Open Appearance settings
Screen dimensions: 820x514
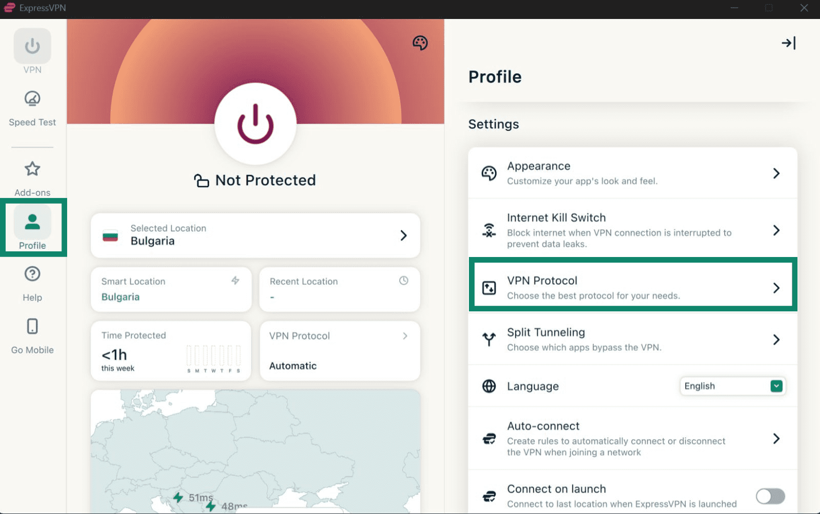[x=633, y=173]
